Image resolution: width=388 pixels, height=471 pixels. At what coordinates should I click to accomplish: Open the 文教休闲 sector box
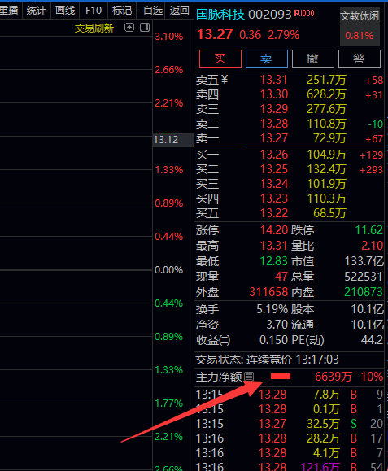360,26
